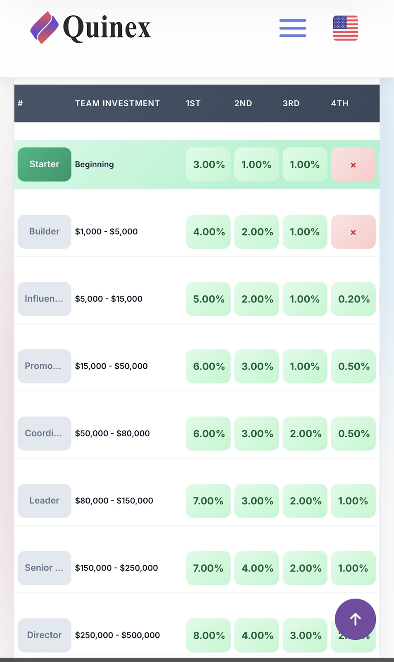
Task: Click the red X in Builder row
Action: pos(353,232)
